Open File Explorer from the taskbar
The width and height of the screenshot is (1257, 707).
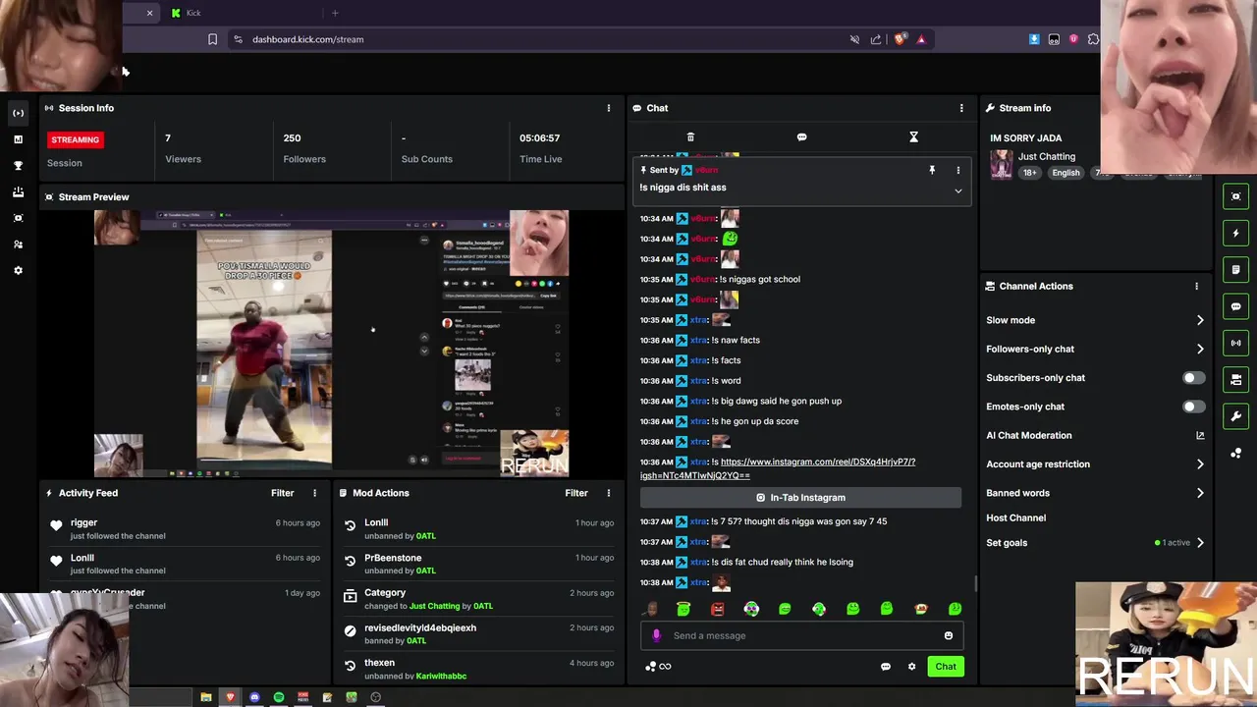206,697
